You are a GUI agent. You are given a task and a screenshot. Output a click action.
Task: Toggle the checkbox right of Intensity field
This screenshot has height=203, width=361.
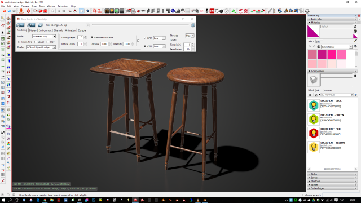point(138,41)
